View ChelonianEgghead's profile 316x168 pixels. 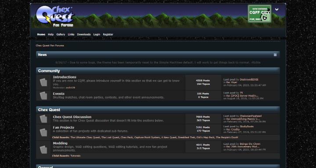(251, 116)
